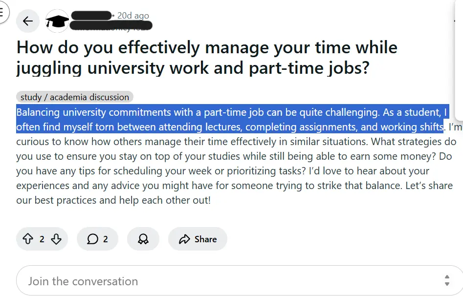This screenshot has height=296, width=463.
Task: Expand the comment box using the up/down arrows
Action: point(447,280)
